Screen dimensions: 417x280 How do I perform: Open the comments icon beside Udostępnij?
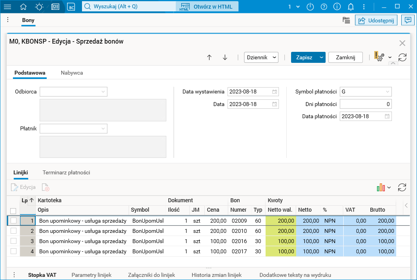point(408,20)
